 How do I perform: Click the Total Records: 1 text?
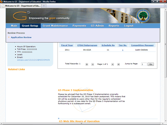tap(73, 64)
